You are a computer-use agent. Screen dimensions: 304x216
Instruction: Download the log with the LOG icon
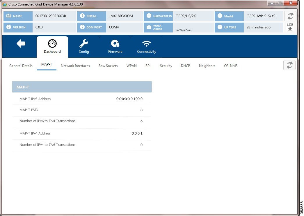click(x=290, y=27)
